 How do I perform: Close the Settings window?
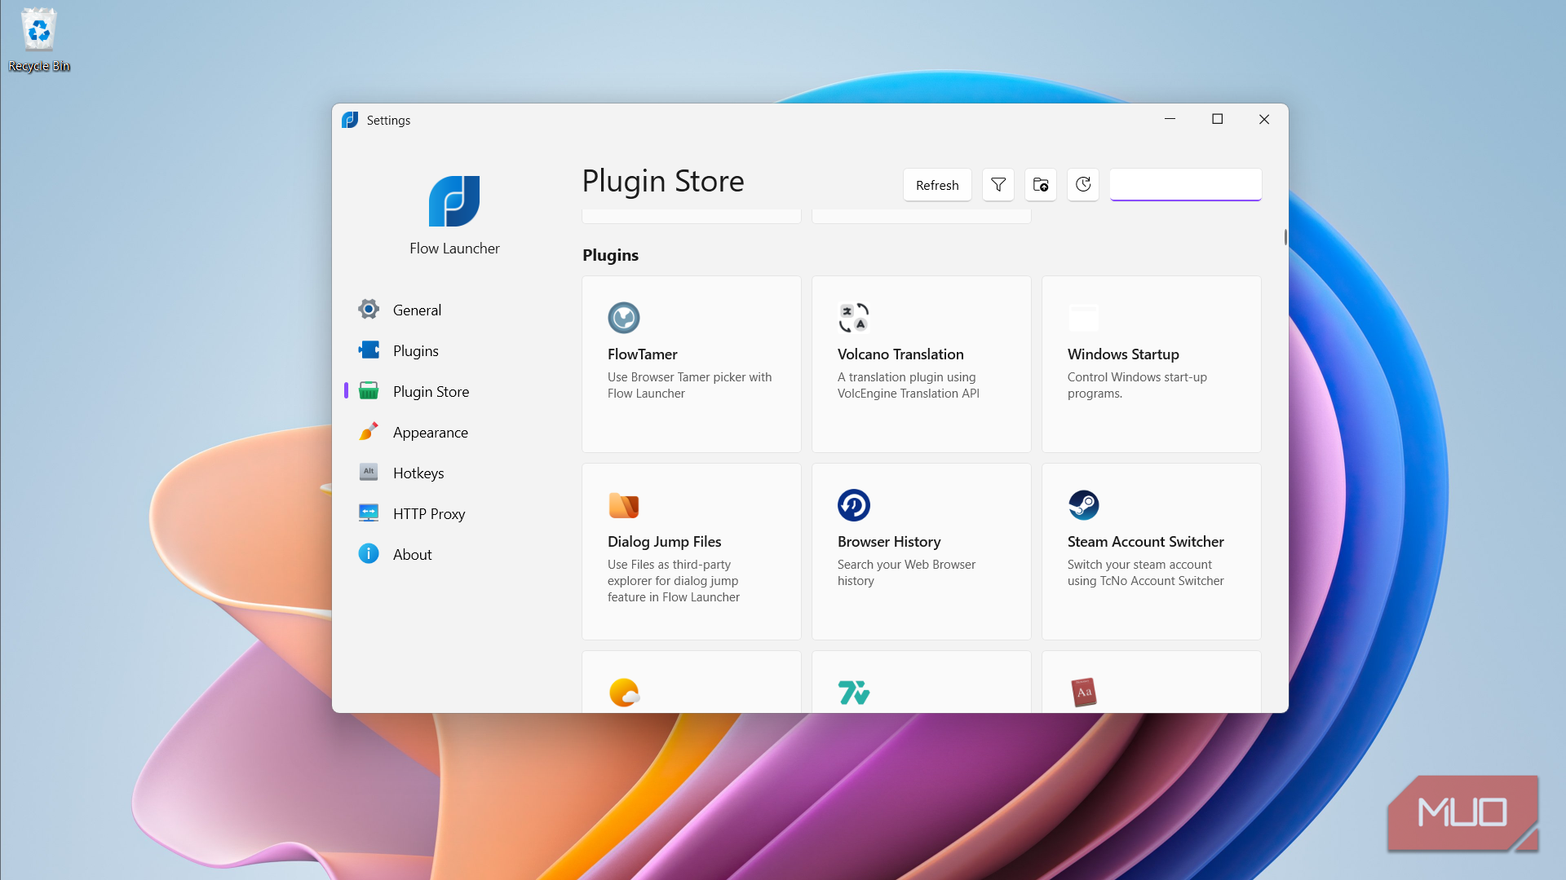tap(1264, 119)
